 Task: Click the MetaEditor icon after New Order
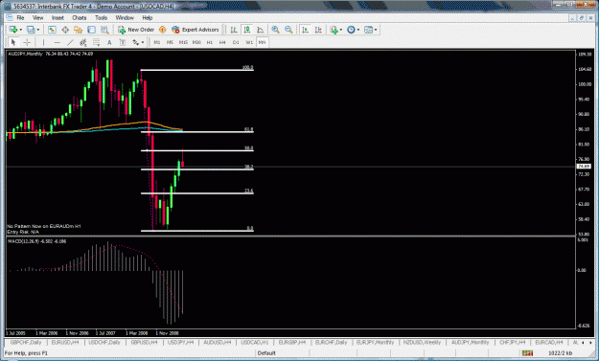(x=162, y=30)
